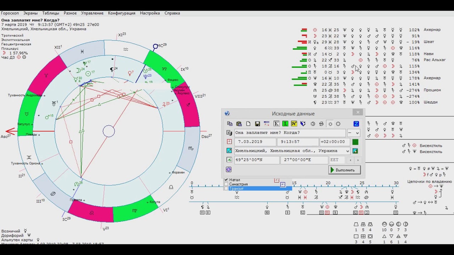Screen dimensions: 454x255
Task: Select the large circle chart mode toggle
Action: (338, 124)
